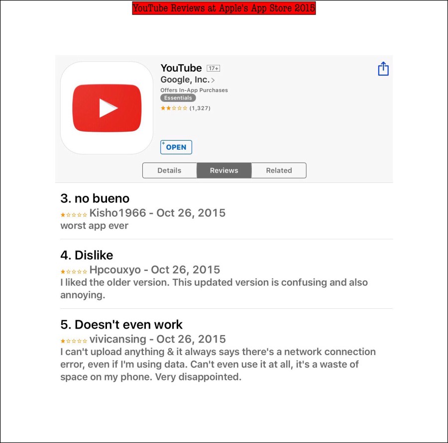This screenshot has height=443, width=448.
Task: Click the chevron next to Google, Inc.
Action: pyautogui.click(x=213, y=80)
